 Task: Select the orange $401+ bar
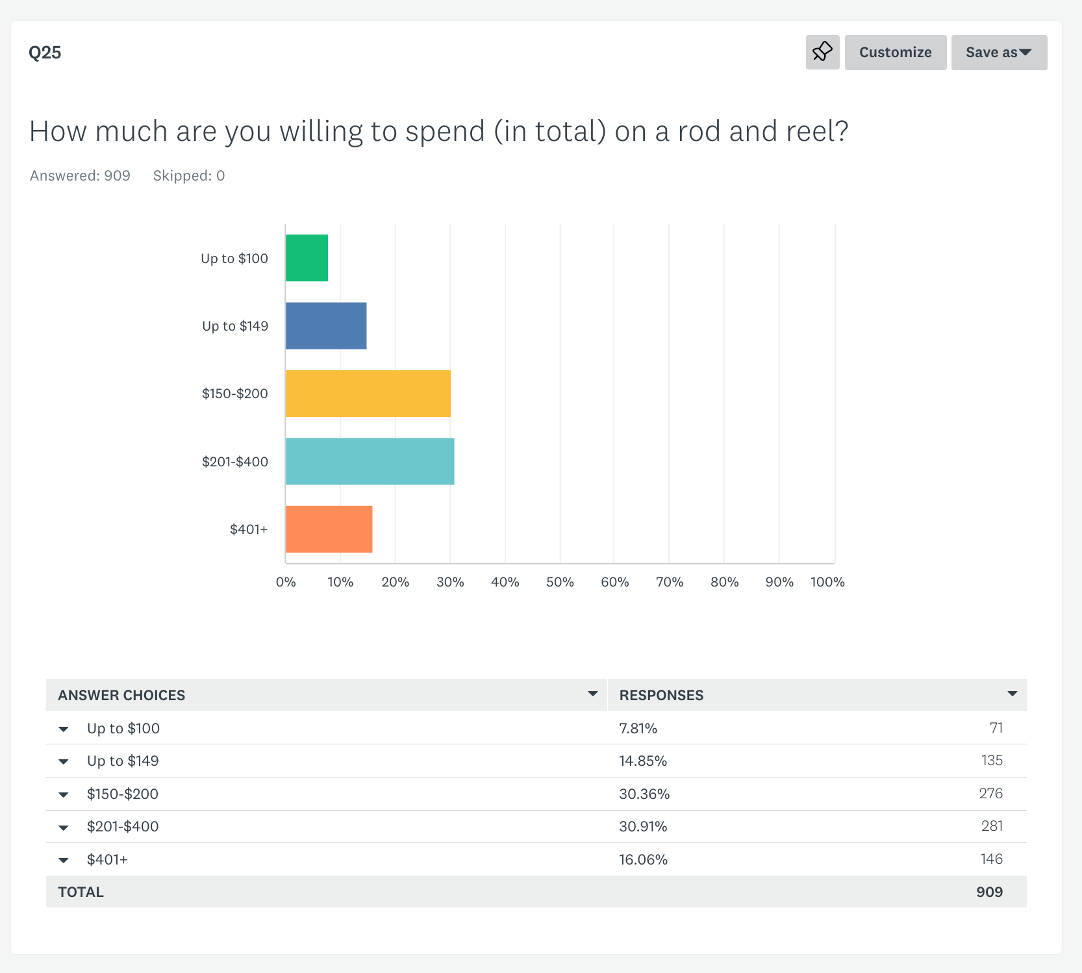329,529
